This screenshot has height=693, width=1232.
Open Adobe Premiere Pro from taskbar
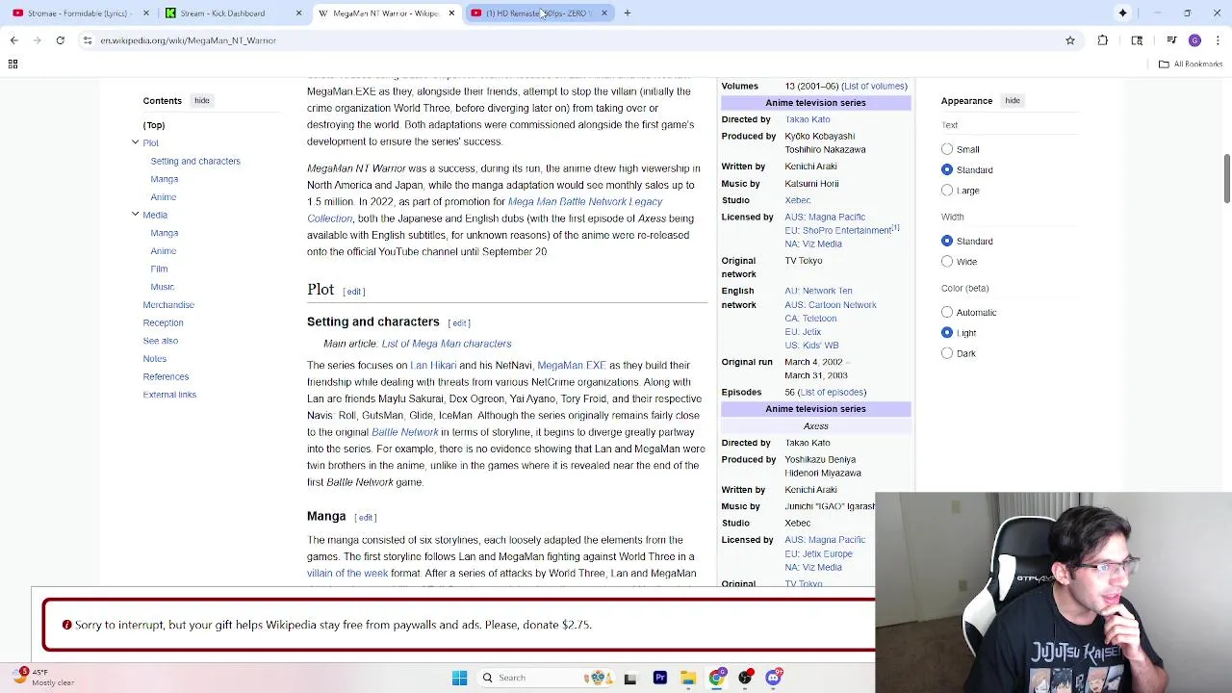click(x=659, y=678)
